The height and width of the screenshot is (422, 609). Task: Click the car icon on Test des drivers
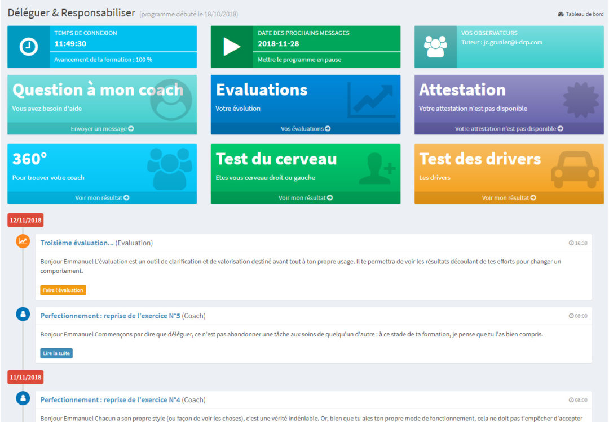tap(575, 169)
